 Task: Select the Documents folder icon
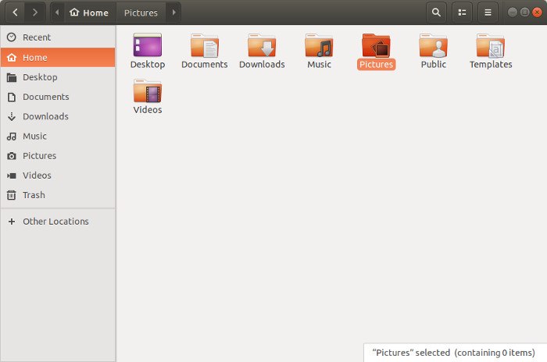point(205,45)
